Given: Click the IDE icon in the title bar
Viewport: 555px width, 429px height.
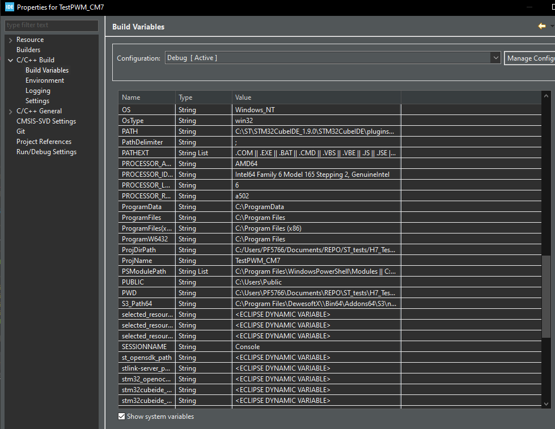Looking at the screenshot, I should 10,7.
